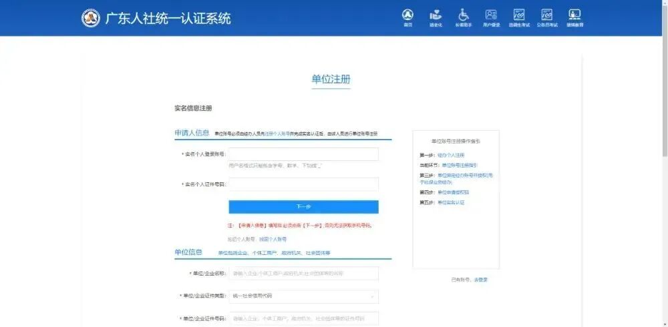Screen dimensions: 668x327
Task: Open the 继续教育 education icon
Action: (574, 18)
